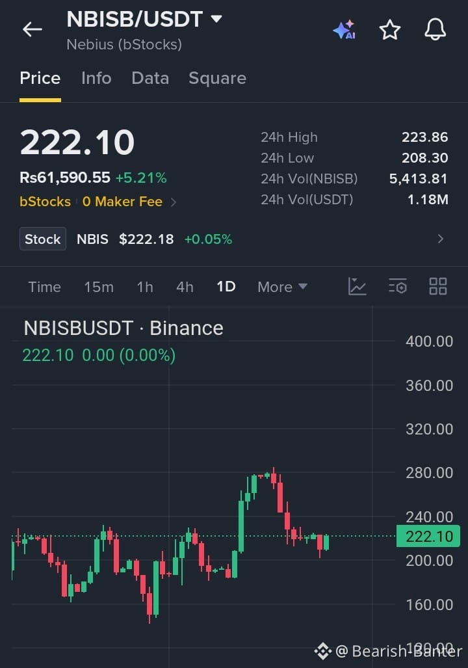
Task: Tap the NBISBUSDT · Binance chart title
Action: pos(123,328)
